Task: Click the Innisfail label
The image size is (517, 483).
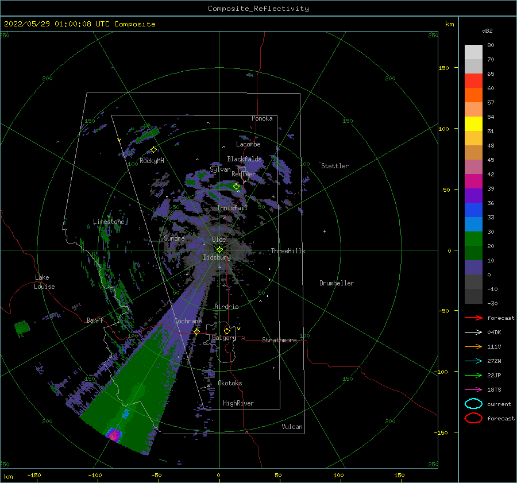Action: pos(232,208)
